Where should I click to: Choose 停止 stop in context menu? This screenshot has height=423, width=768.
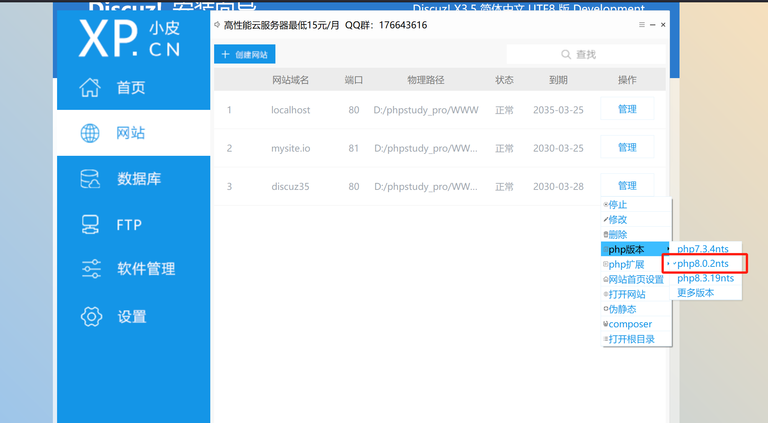point(636,205)
